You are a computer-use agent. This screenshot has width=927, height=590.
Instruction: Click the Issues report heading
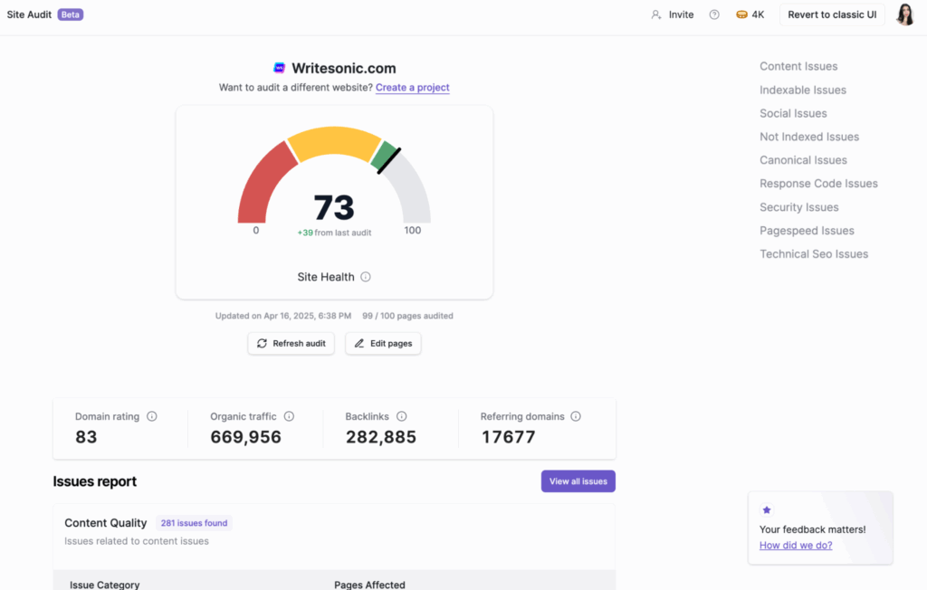pyautogui.click(x=94, y=481)
